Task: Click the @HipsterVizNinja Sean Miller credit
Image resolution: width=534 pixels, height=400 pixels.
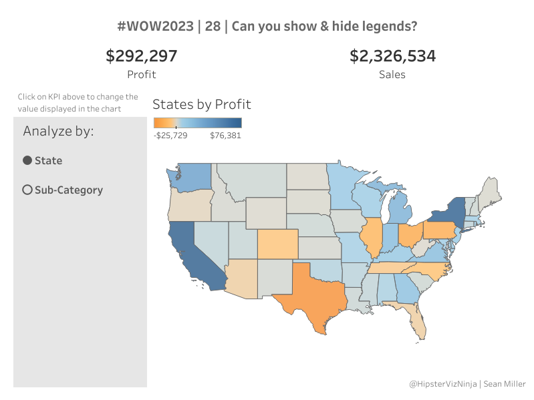Action: (468, 384)
